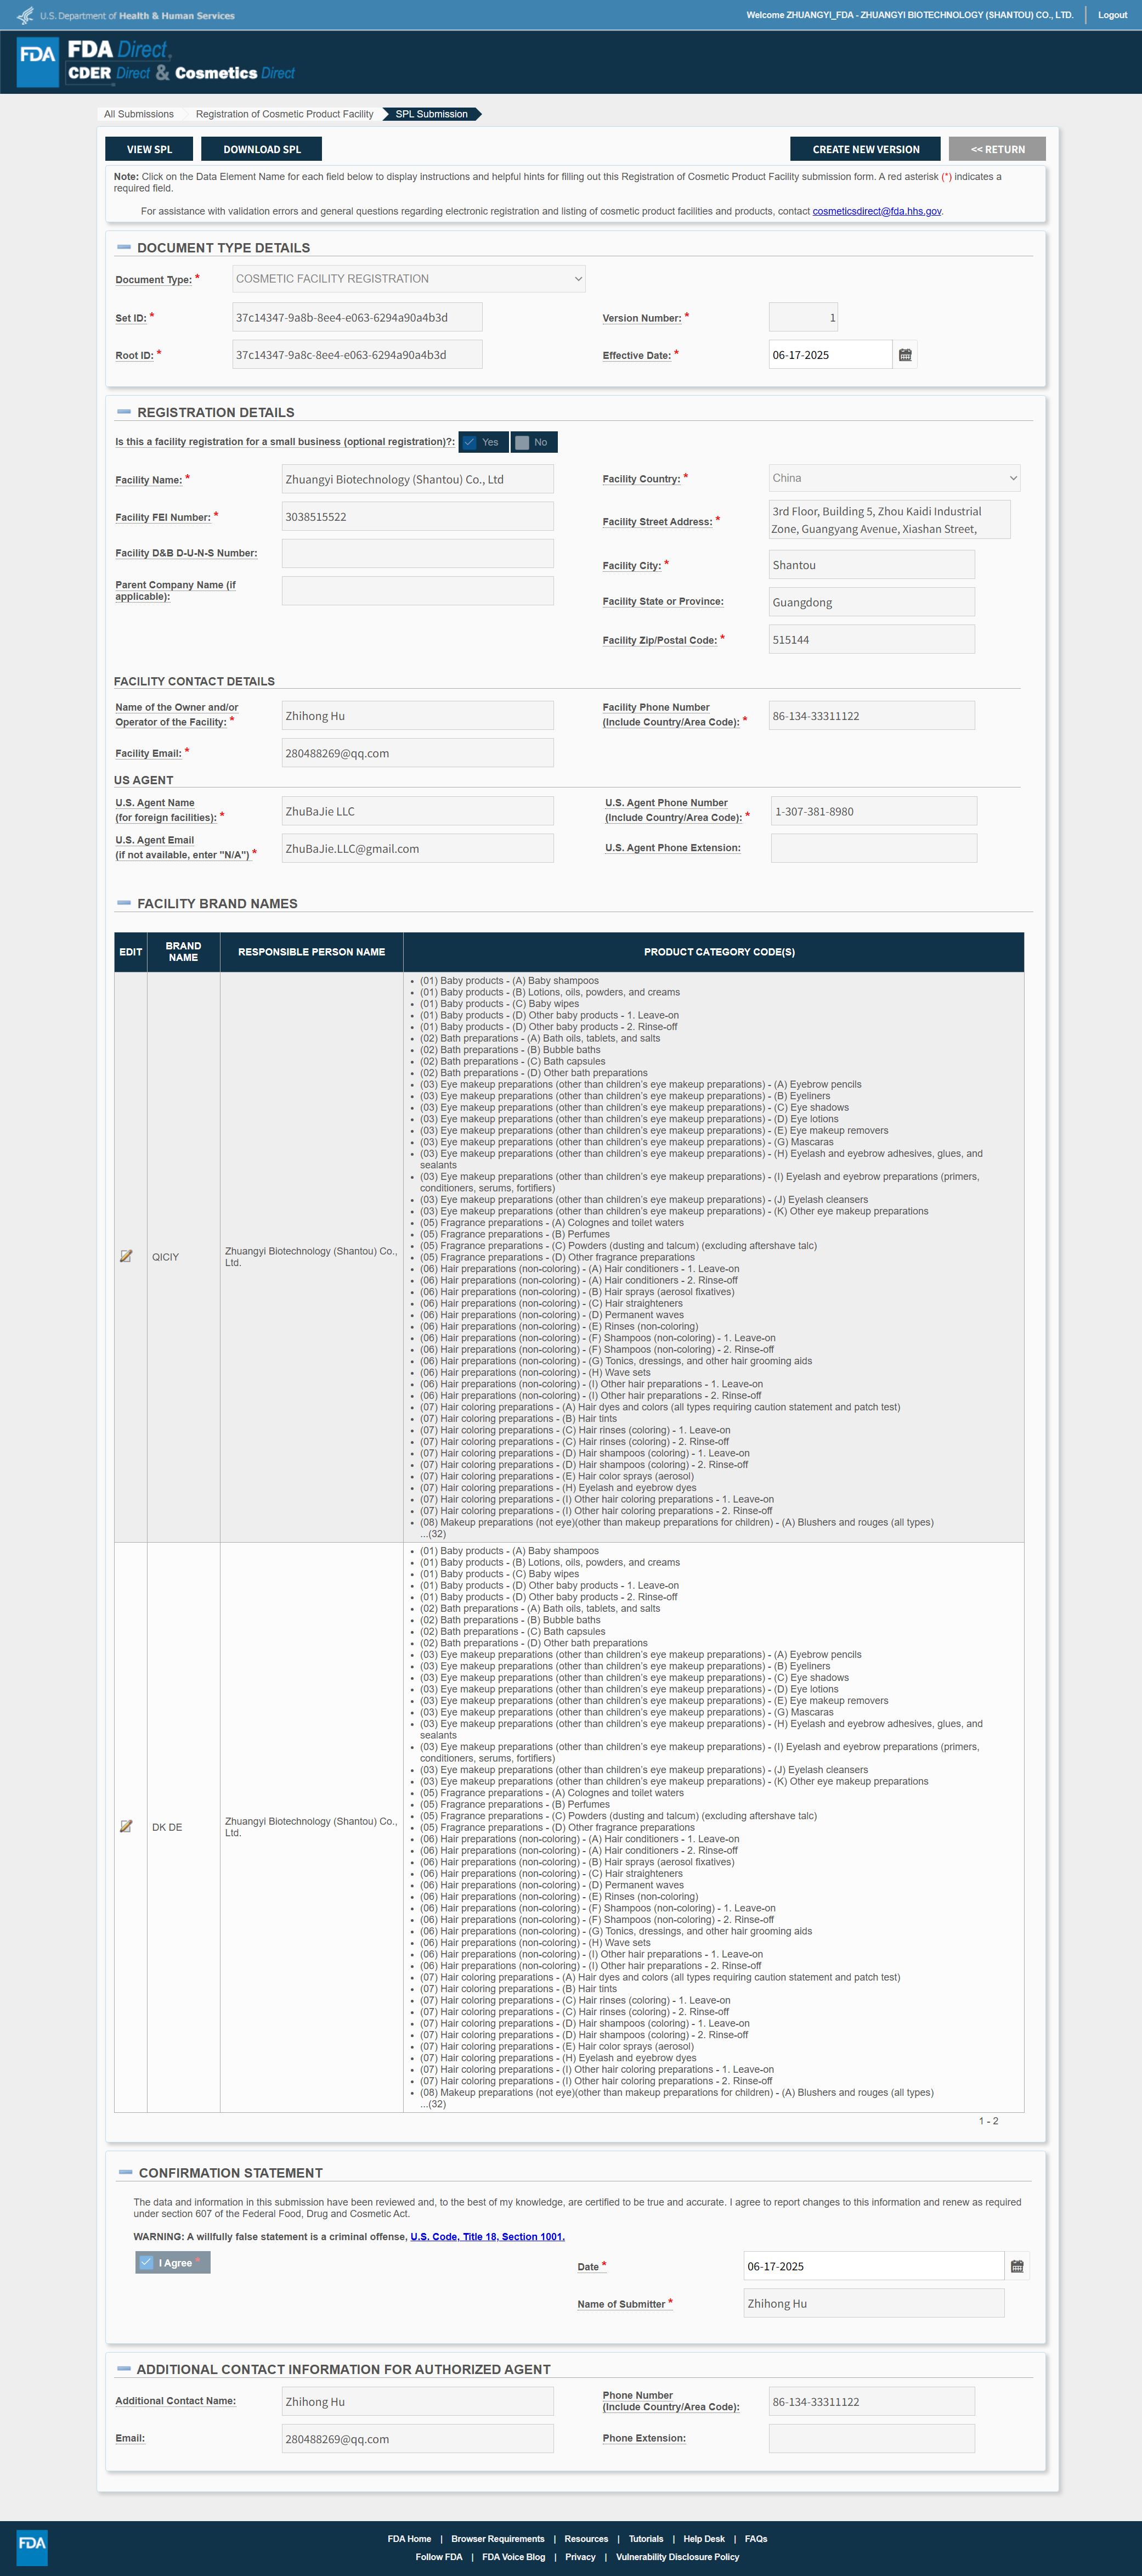Open the confirmation Date calendar picker
This screenshot has height=2576, width=1142.
click(x=1017, y=2266)
